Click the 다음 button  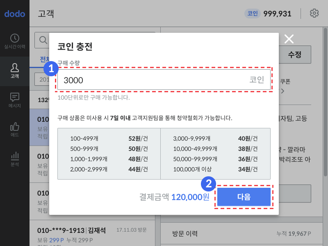pos(244,197)
